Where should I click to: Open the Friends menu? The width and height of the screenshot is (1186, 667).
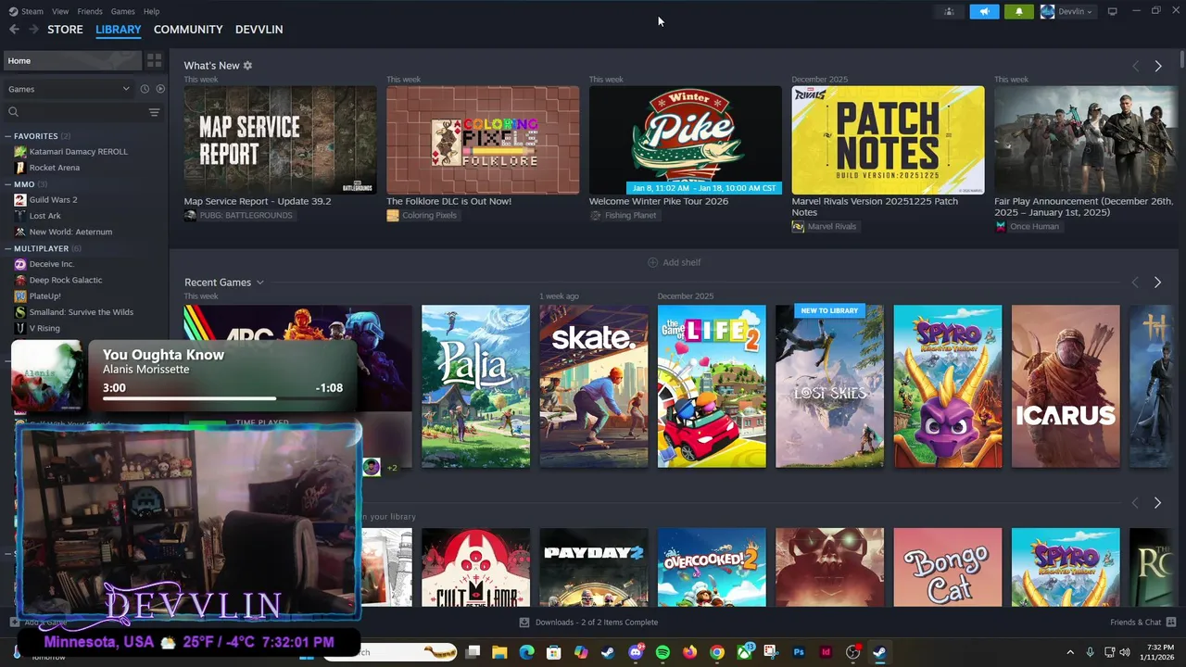point(90,11)
